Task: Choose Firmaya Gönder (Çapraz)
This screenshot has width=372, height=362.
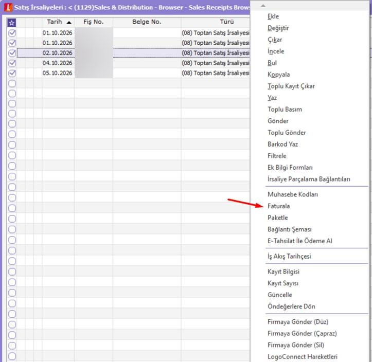Action: [x=302, y=334]
